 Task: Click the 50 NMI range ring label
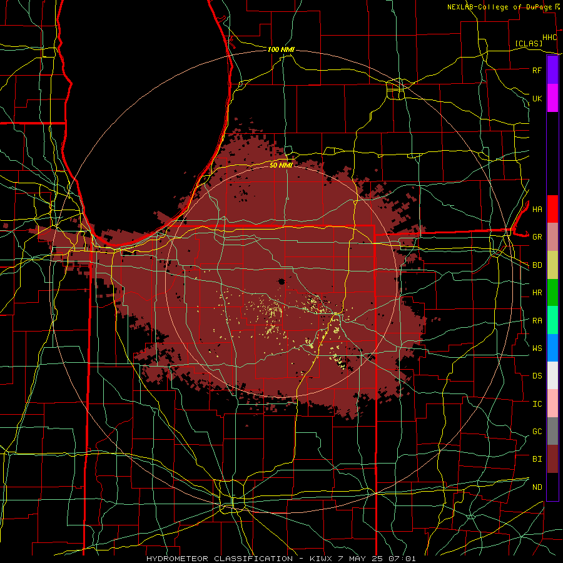coord(281,165)
